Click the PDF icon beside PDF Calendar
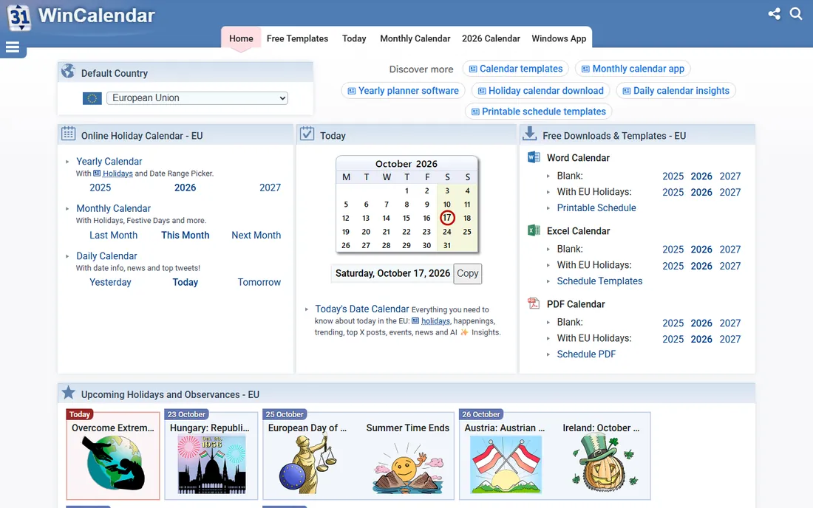Image resolution: width=813 pixels, height=508 pixels. click(x=534, y=303)
